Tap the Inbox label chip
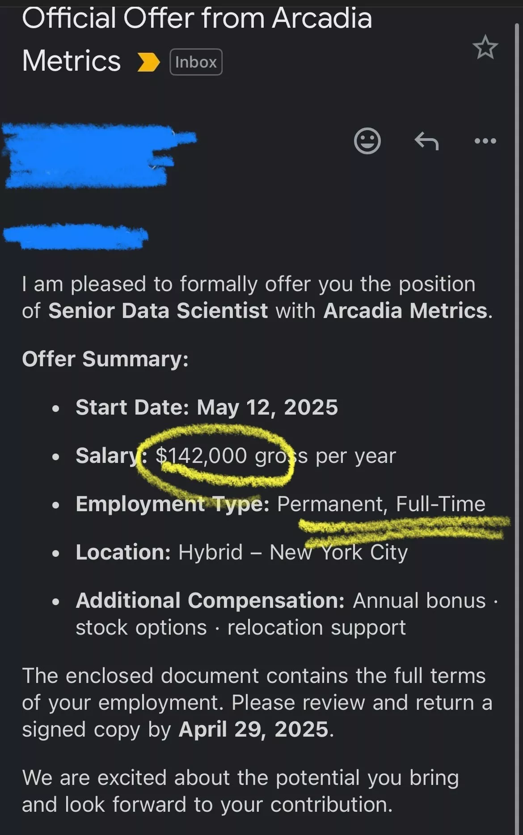This screenshot has width=523, height=835. [196, 62]
